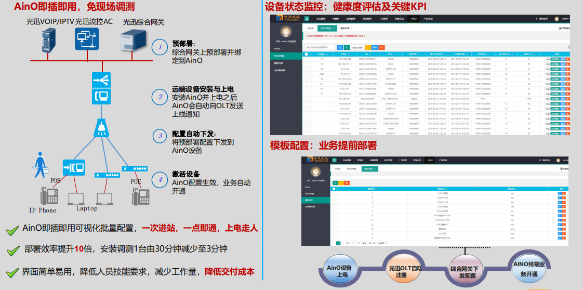Click the device search input field
The image size is (583, 290).
320,47
